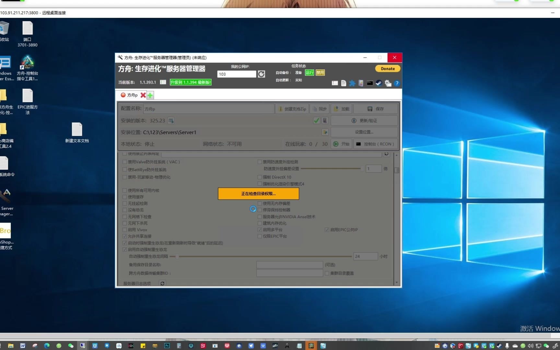Adjust the 自动强制重生恐龙间隔 slider
Image resolution: width=560 pixels, height=350 pixels.
coord(261,256)
